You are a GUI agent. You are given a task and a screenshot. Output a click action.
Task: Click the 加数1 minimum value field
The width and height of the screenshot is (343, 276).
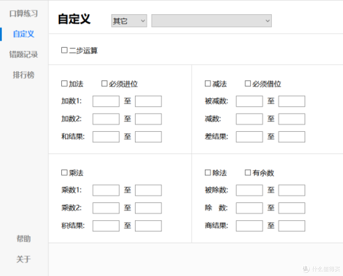click(106, 101)
